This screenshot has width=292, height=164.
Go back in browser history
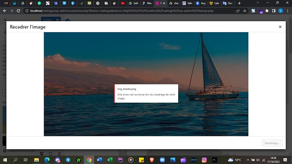(5, 11)
